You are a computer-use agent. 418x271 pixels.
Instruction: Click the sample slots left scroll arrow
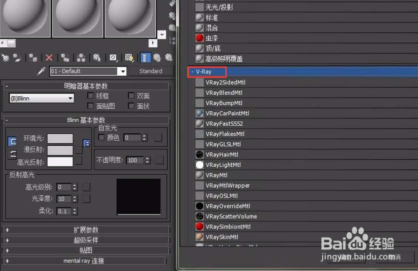click(2, 43)
